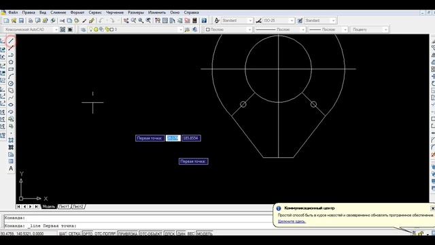
Task: Activate Zoom realtime magnifier
Action: pyautogui.click(x=133, y=20)
